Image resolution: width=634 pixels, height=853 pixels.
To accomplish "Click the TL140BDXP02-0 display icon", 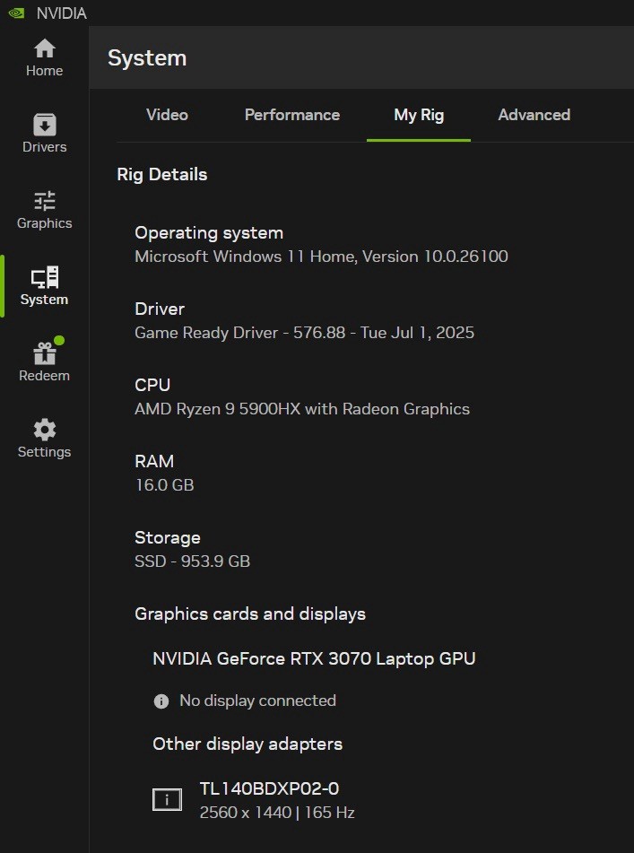I will (x=167, y=800).
